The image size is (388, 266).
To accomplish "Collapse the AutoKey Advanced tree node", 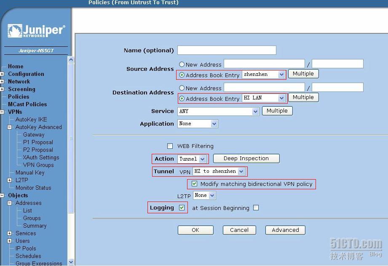I will point(9,127).
